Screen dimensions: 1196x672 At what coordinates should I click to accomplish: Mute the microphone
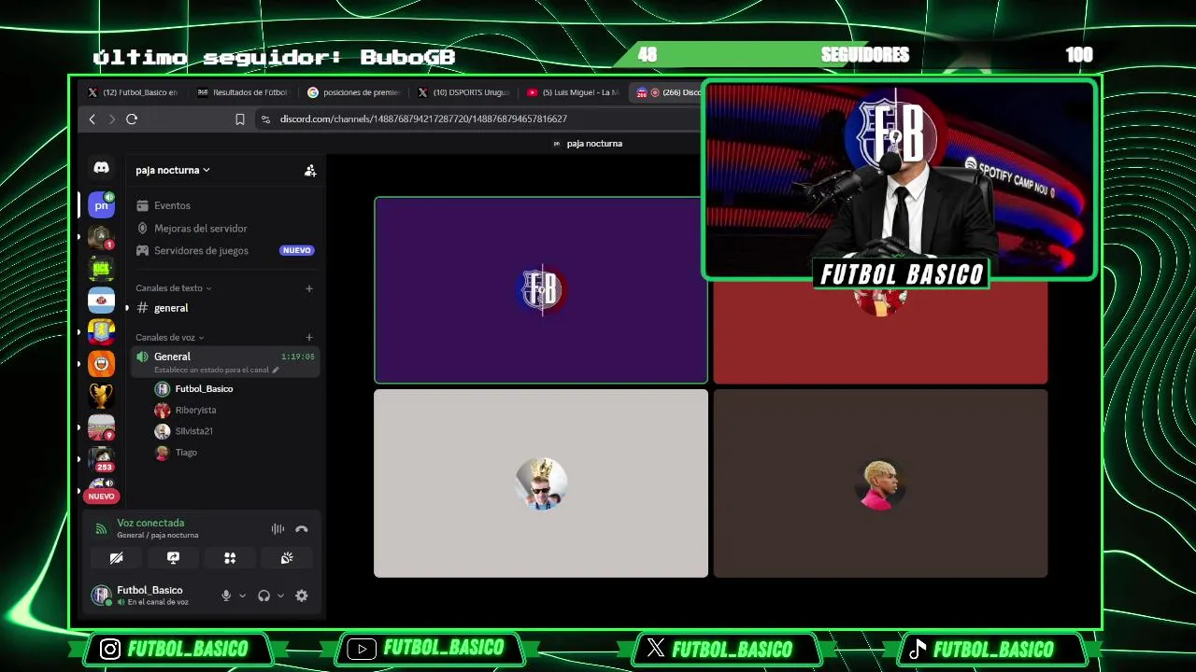point(225,595)
